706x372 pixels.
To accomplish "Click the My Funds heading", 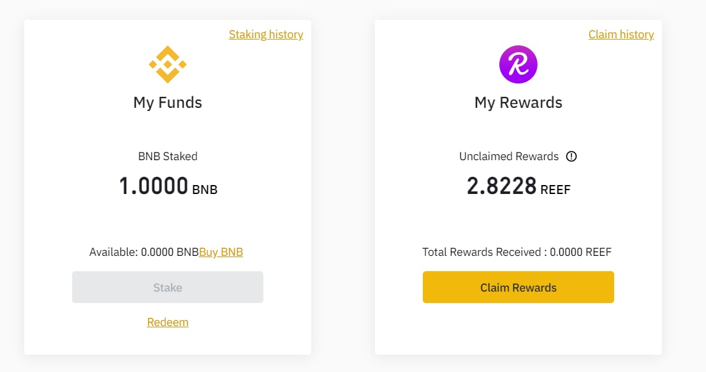I will (x=168, y=103).
